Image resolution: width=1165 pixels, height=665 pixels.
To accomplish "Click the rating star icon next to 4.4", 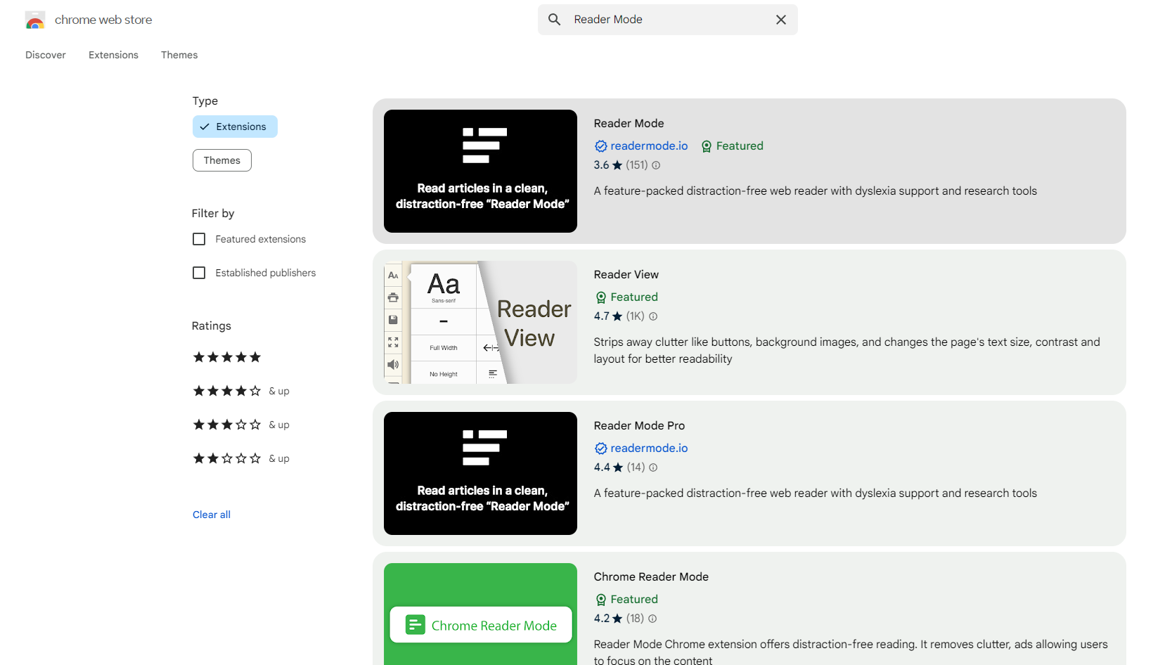I will pyautogui.click(x=618, y=467).
